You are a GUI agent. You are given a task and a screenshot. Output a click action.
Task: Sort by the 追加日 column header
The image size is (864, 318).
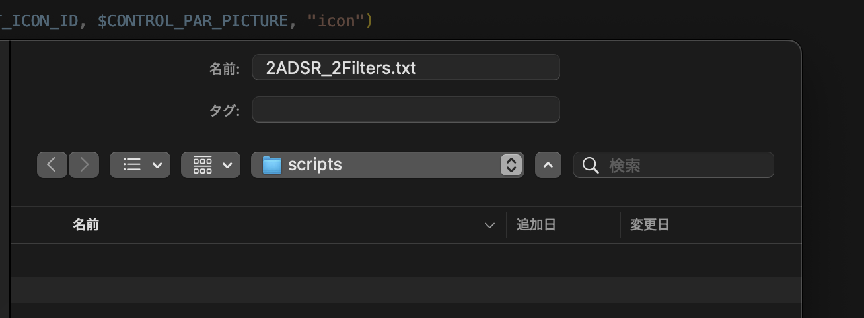536,225
